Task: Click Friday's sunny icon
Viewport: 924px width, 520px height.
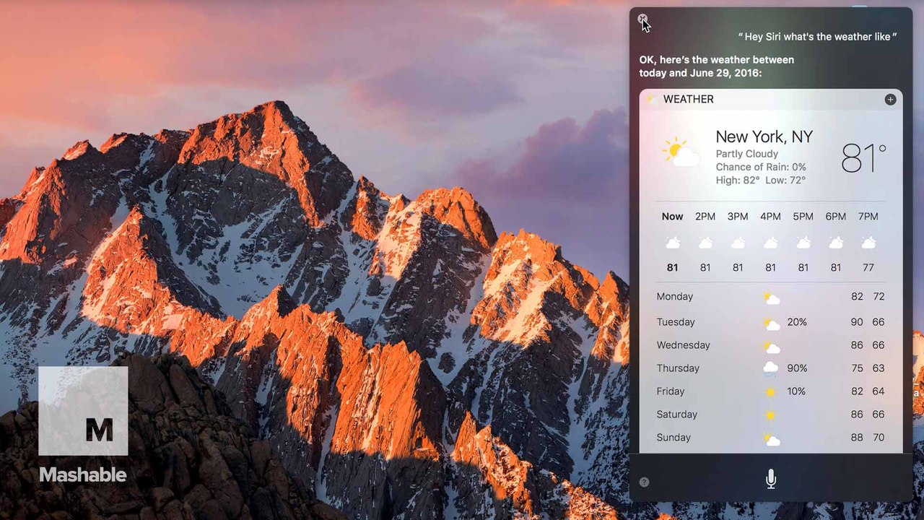Action: tap(770, 391)
